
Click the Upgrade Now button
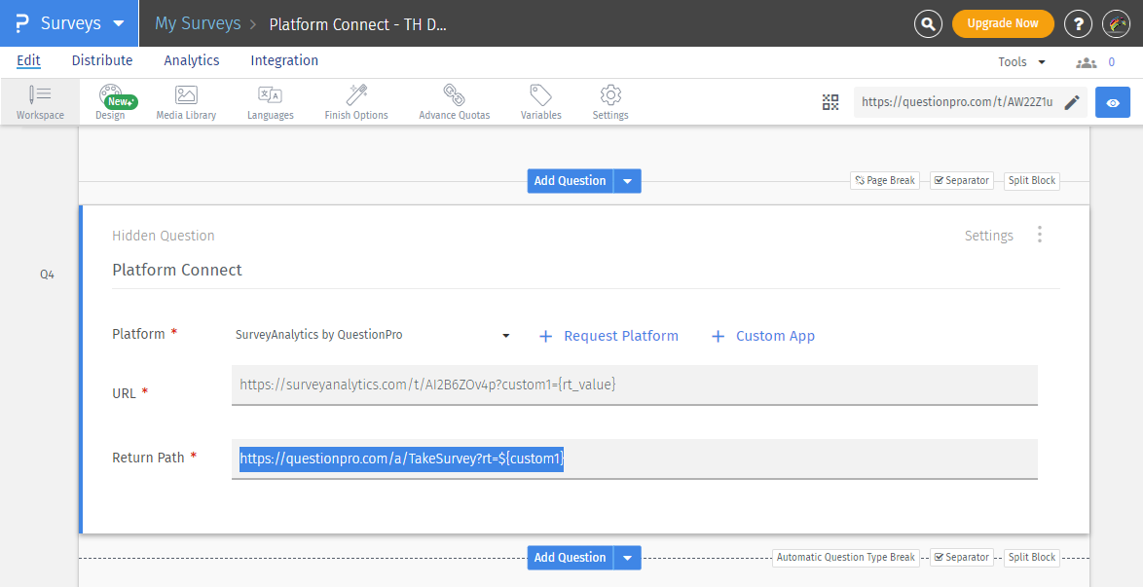tap(1002, 23)
